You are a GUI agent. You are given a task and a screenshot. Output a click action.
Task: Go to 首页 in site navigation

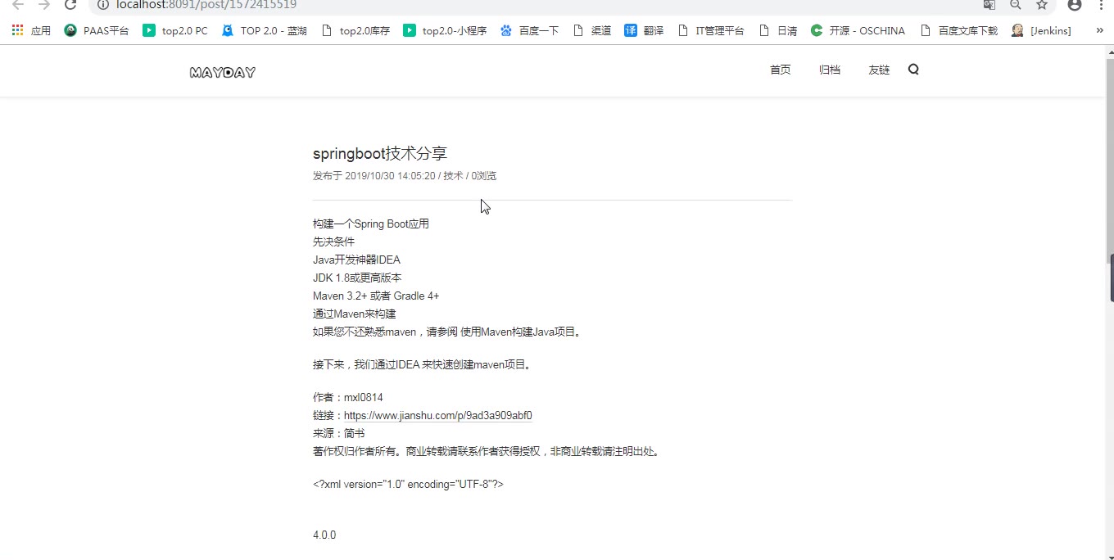781,70
